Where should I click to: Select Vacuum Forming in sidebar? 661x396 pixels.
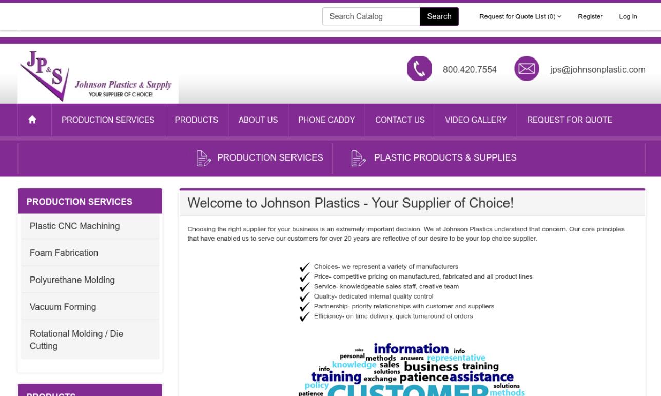coord(90,307)
